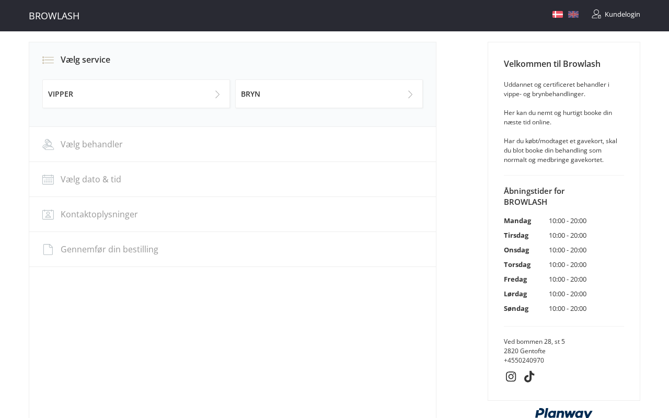Screen dimensions: 669x418
Task: Open the Gennemfør din bestilling step
Action: tap(109, 250)
